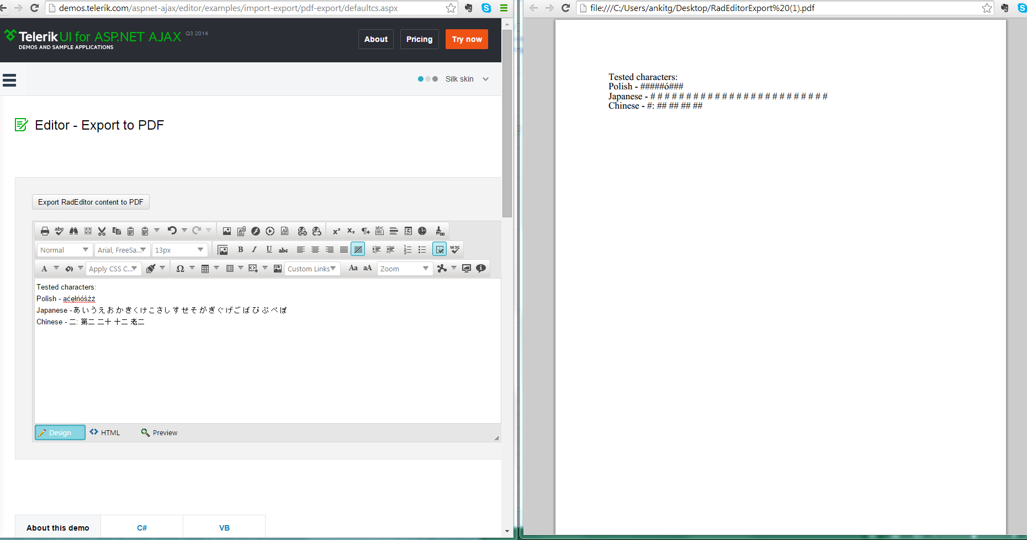Image resolution: width=1027 pixels, height=540 pixels.
Task: Reload the PDF viewer window
Action: tap(565, 8)
